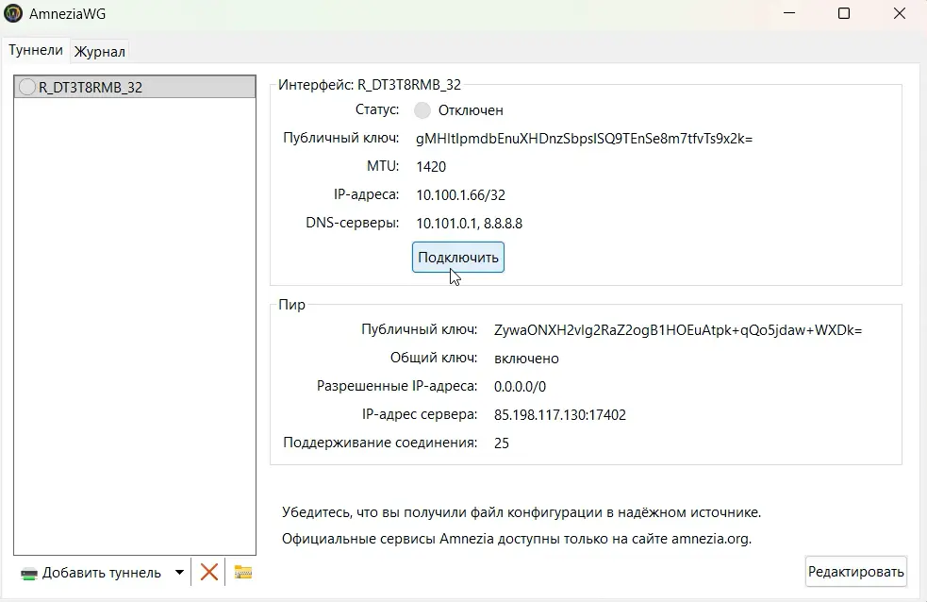The width and height of the screenshot is (927, 602).
Task: Click the red X delete tunnel icon
Action: 208,571
